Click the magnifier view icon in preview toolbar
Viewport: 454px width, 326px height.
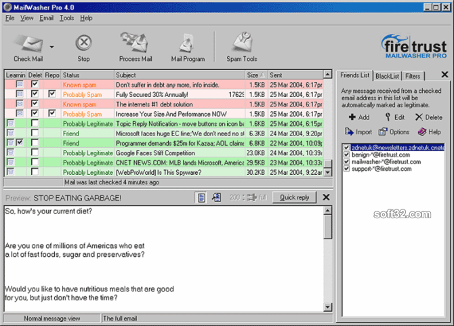coord(216,197)
